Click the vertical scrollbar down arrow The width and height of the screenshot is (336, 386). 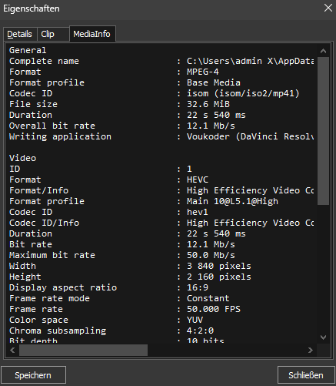[323, 337]
